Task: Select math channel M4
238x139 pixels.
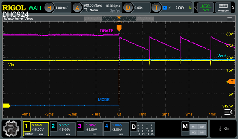Action: 202,132
